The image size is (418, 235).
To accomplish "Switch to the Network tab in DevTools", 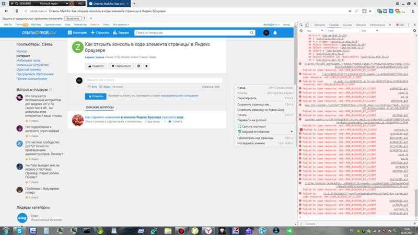I will [x=361, y=25].
